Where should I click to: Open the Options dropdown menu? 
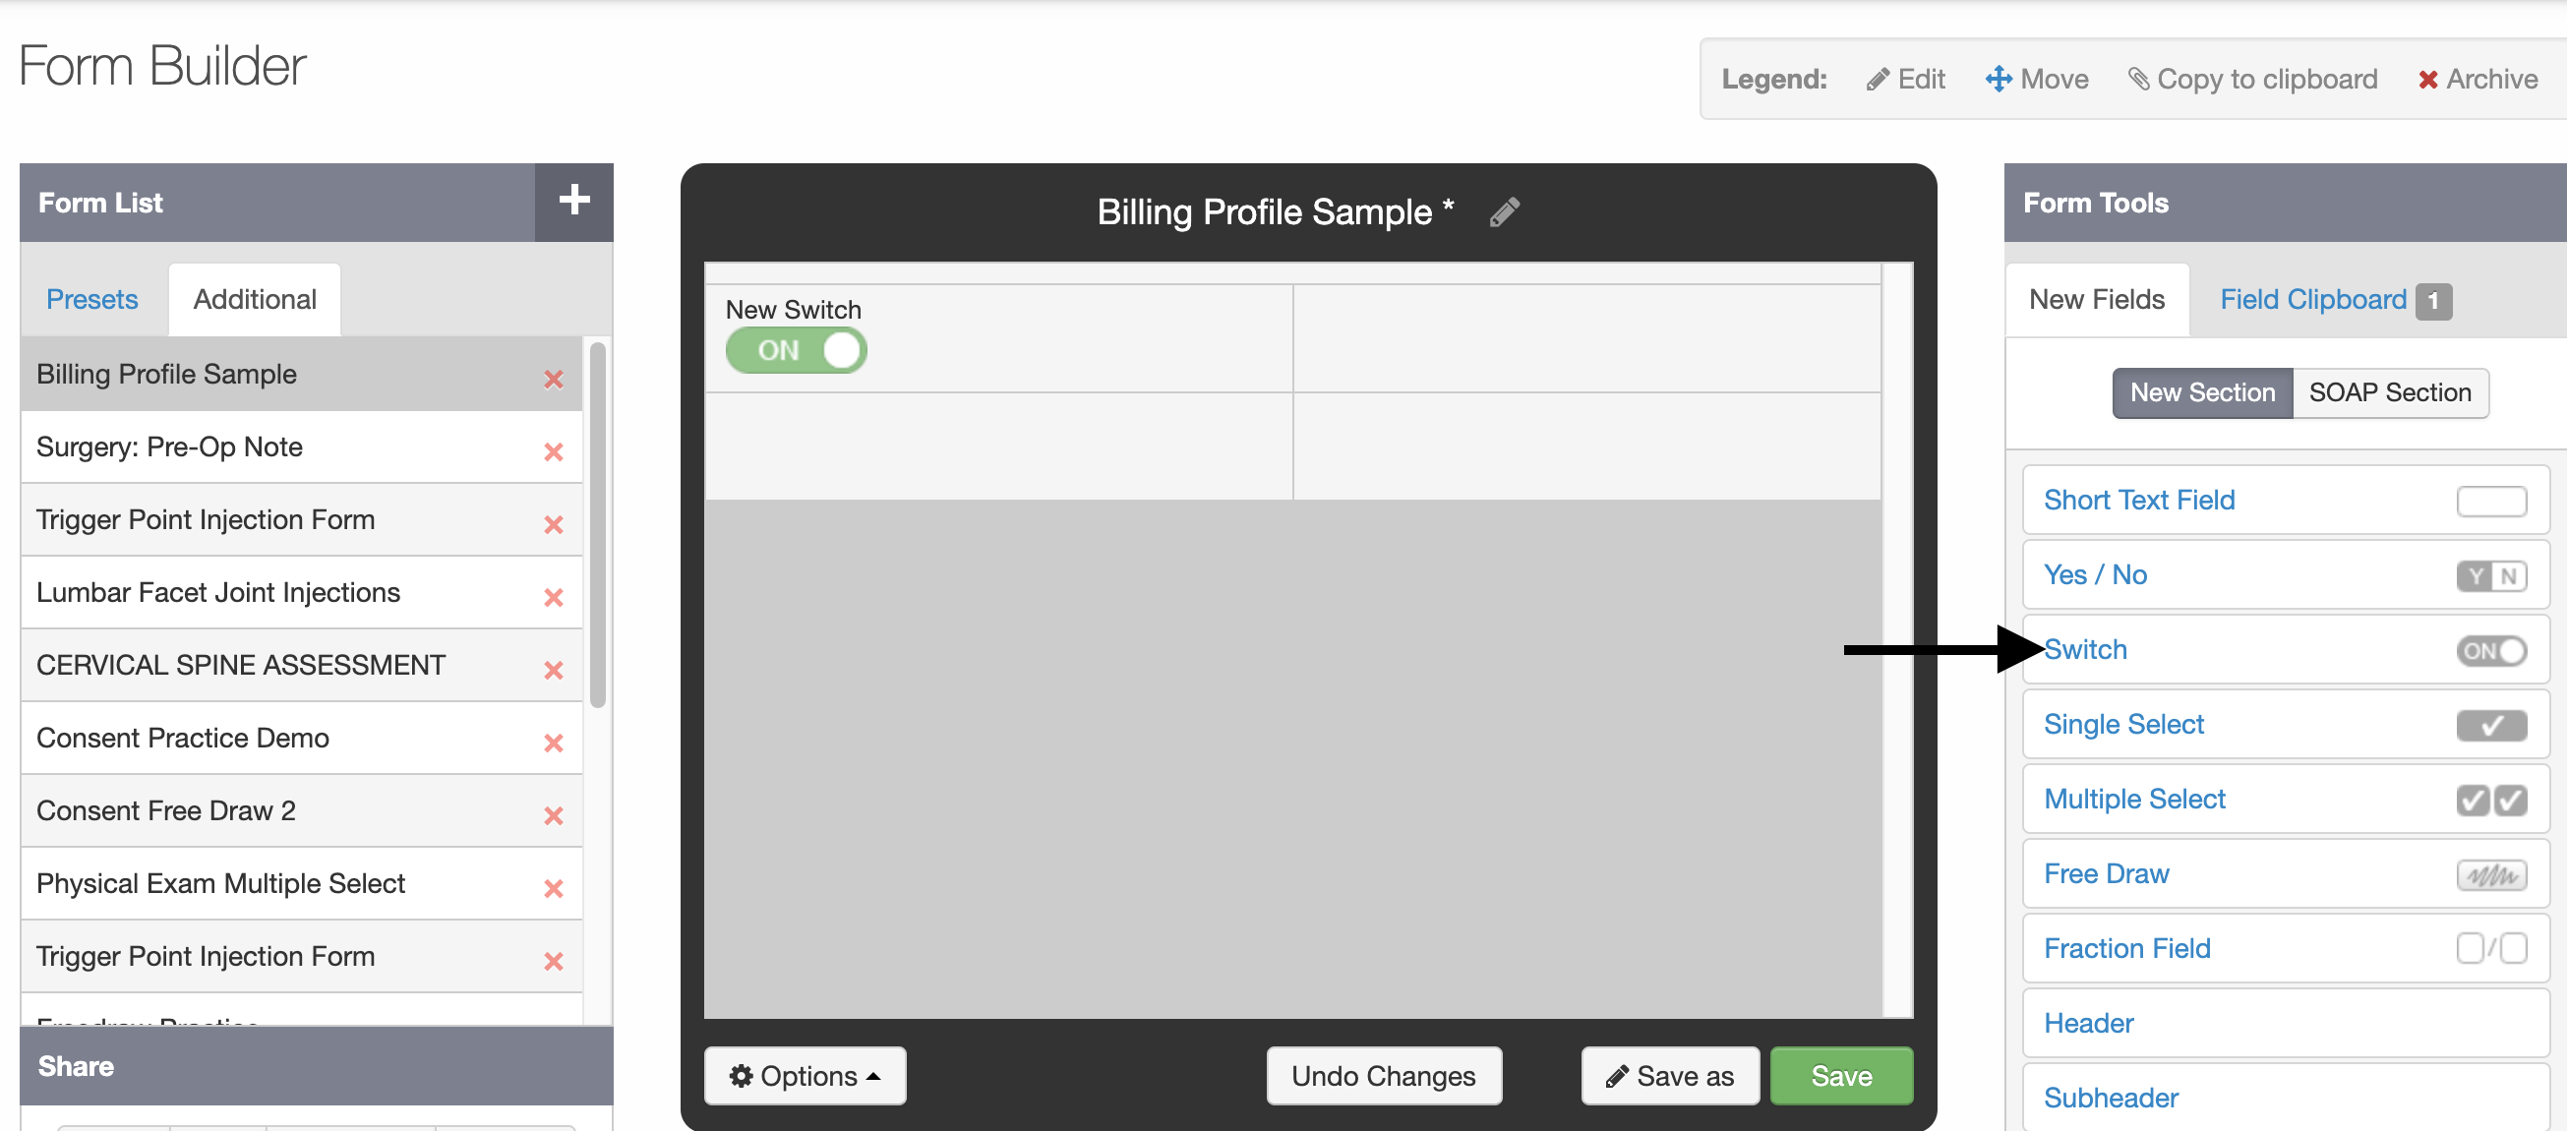(805, 1075)
